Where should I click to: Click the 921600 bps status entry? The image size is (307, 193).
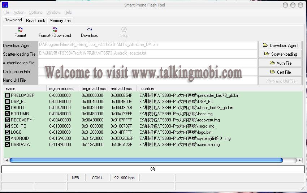(124, 178)
